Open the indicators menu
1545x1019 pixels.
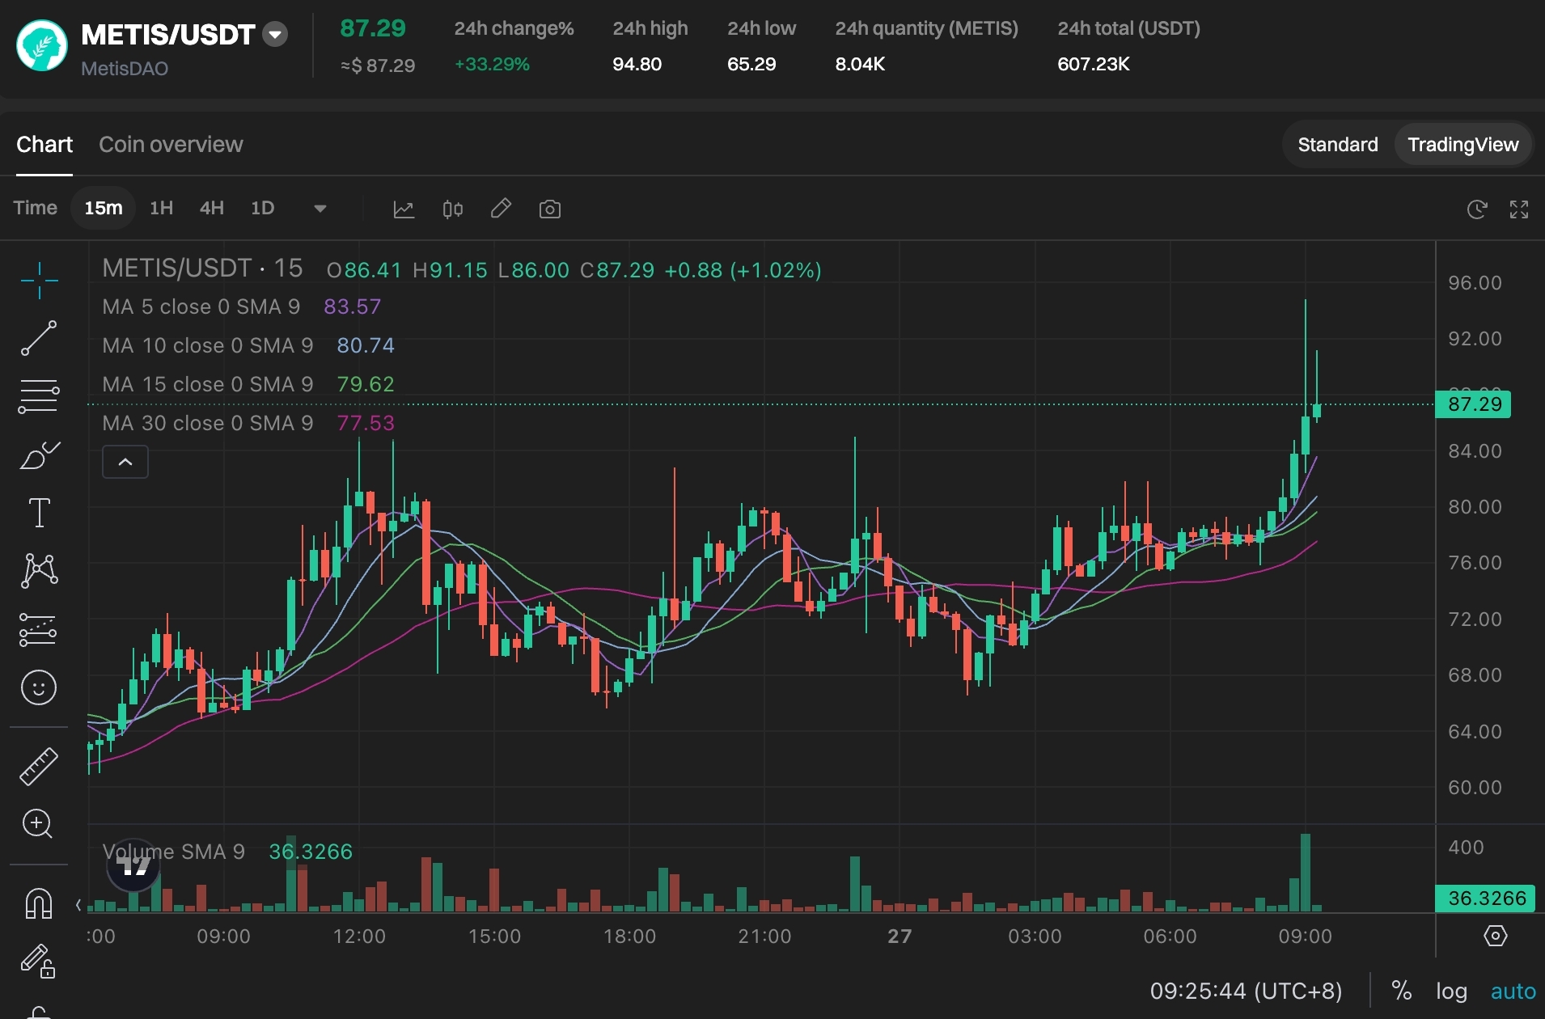(404, 209)
